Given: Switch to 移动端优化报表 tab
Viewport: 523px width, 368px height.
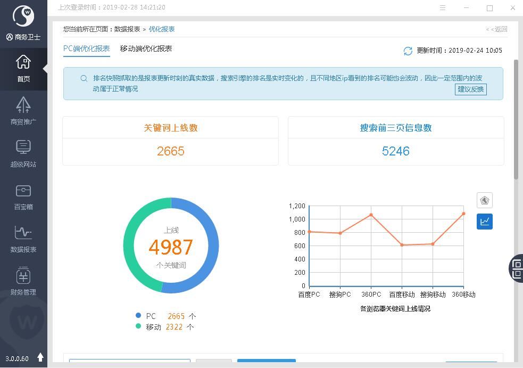Looking at the screenshot, I should [x=146, y=48].
